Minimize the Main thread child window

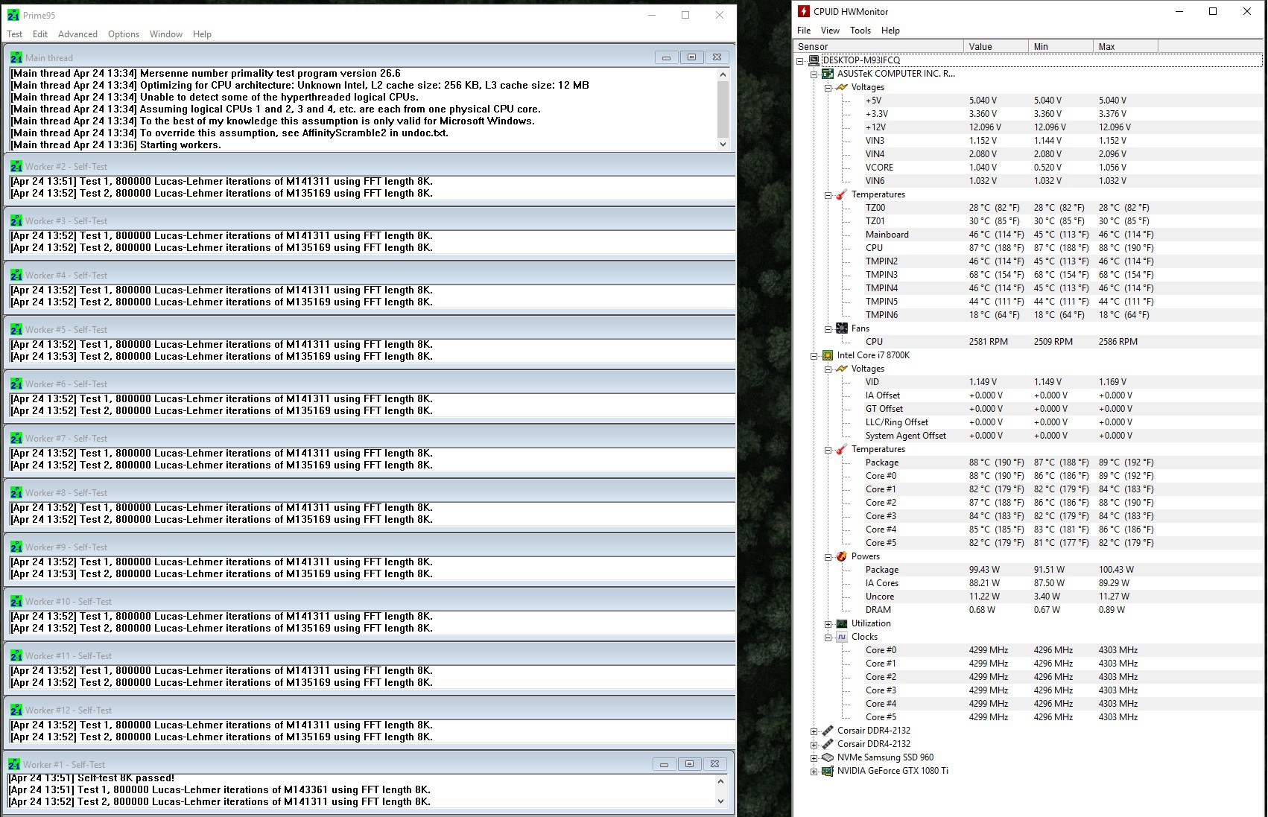point(666,57)
